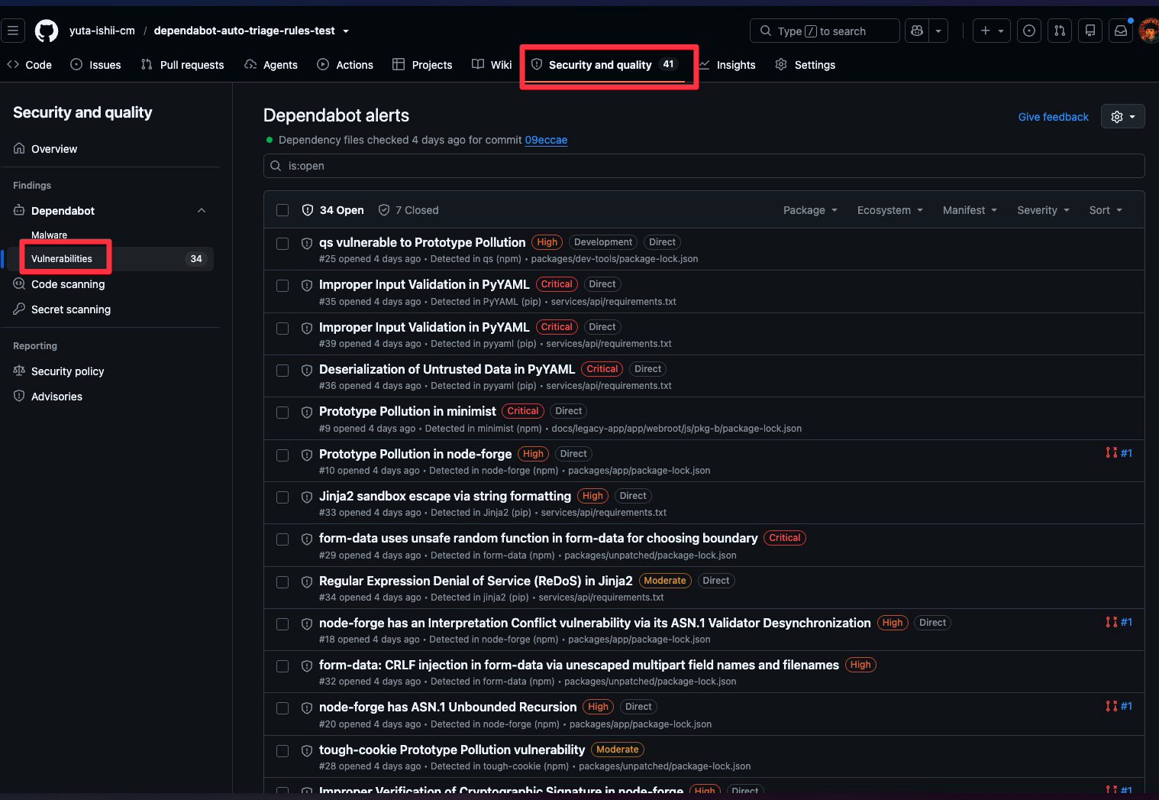This screenshot has width=1159, height=800.
Task: Tick the tough-cookie Prototype Pollution checkbox
Action: click(x=282, y=751)
